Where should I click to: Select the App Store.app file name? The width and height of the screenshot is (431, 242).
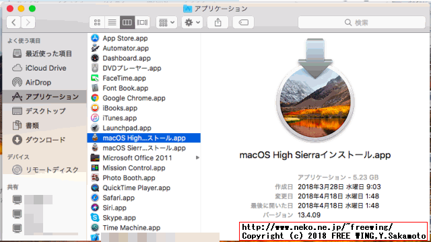(125, 38)
